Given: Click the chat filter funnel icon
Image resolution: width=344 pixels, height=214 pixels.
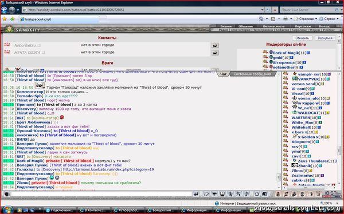Looking at the screenshot, I should pyautogui.click(x=214, y=194).
